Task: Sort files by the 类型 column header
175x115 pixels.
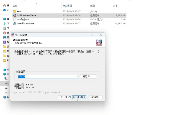Action: (x=92, y=6)
